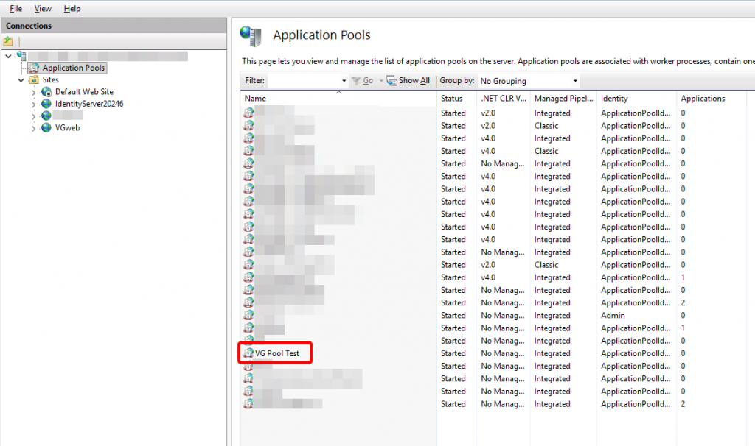755x446 pixels.
Task: Collapse the Sites tree node
Action: pos(21,79)
